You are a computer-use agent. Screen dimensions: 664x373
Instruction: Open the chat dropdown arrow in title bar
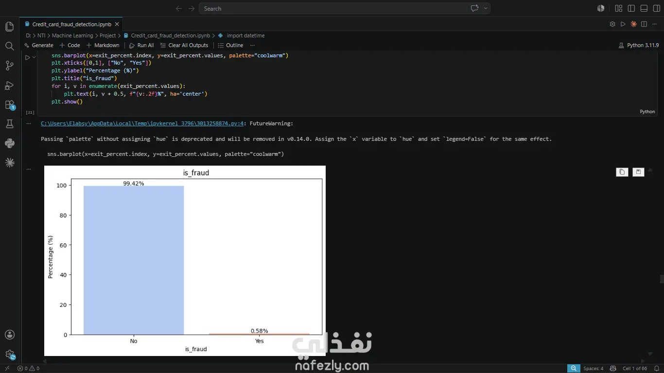click(485, 8)
